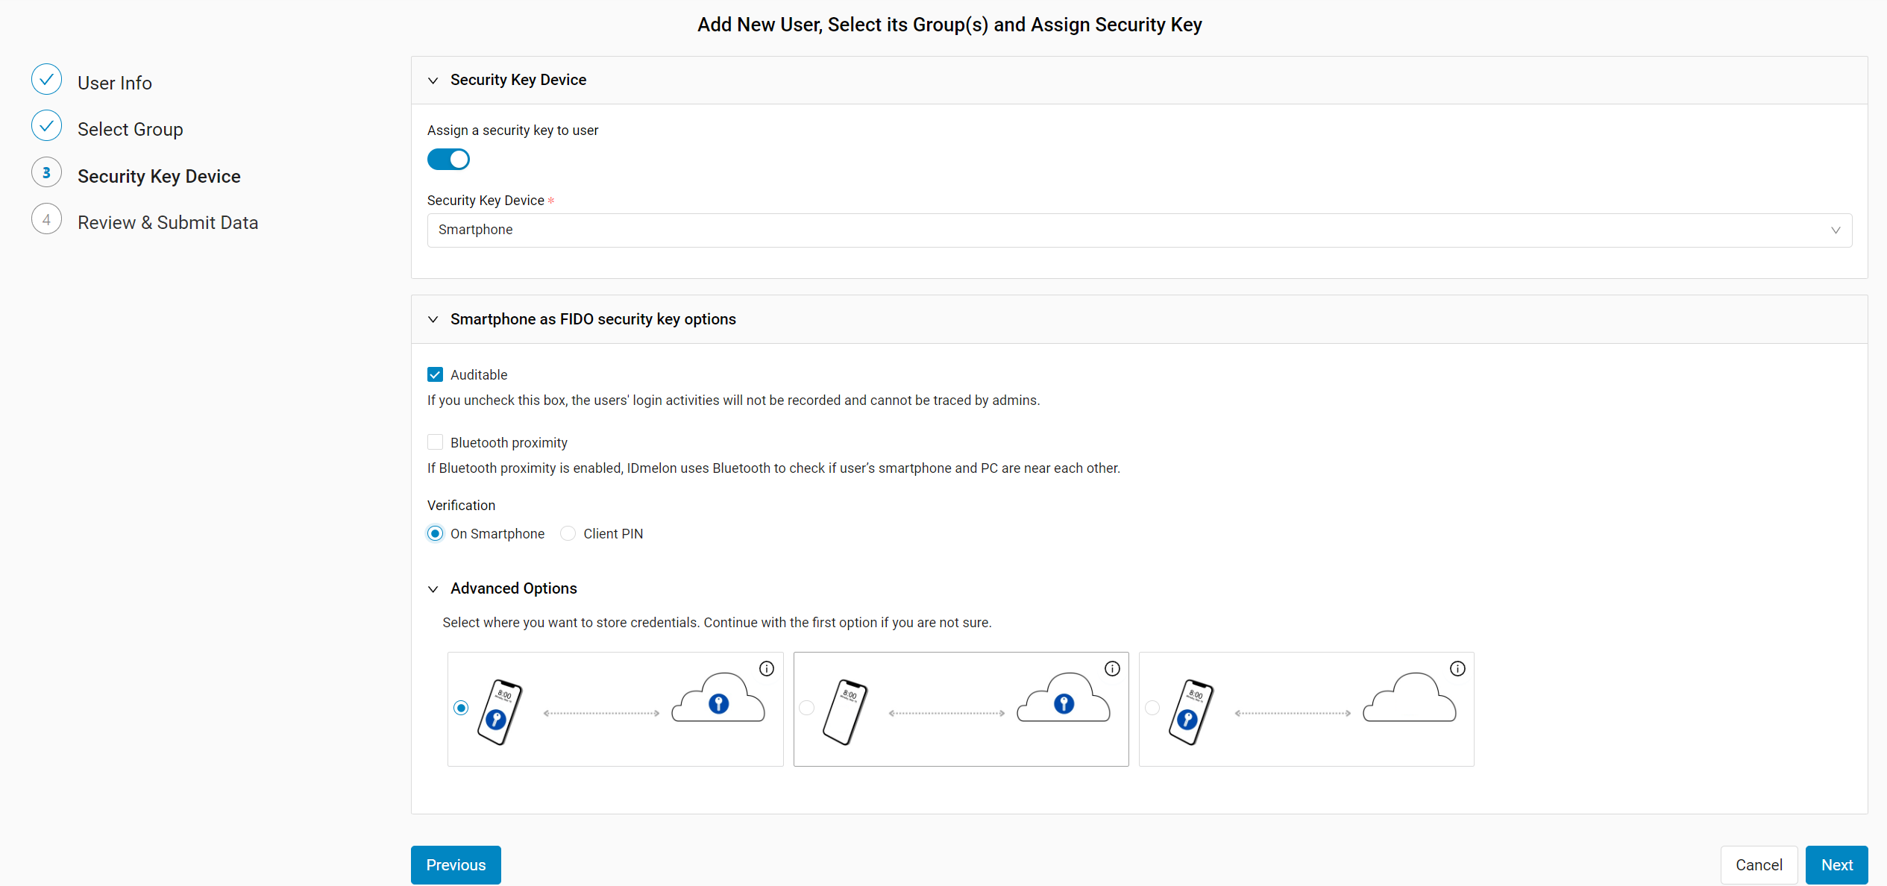Click the step 4 circle icon

pyautogui.click(x=46, y=219)
